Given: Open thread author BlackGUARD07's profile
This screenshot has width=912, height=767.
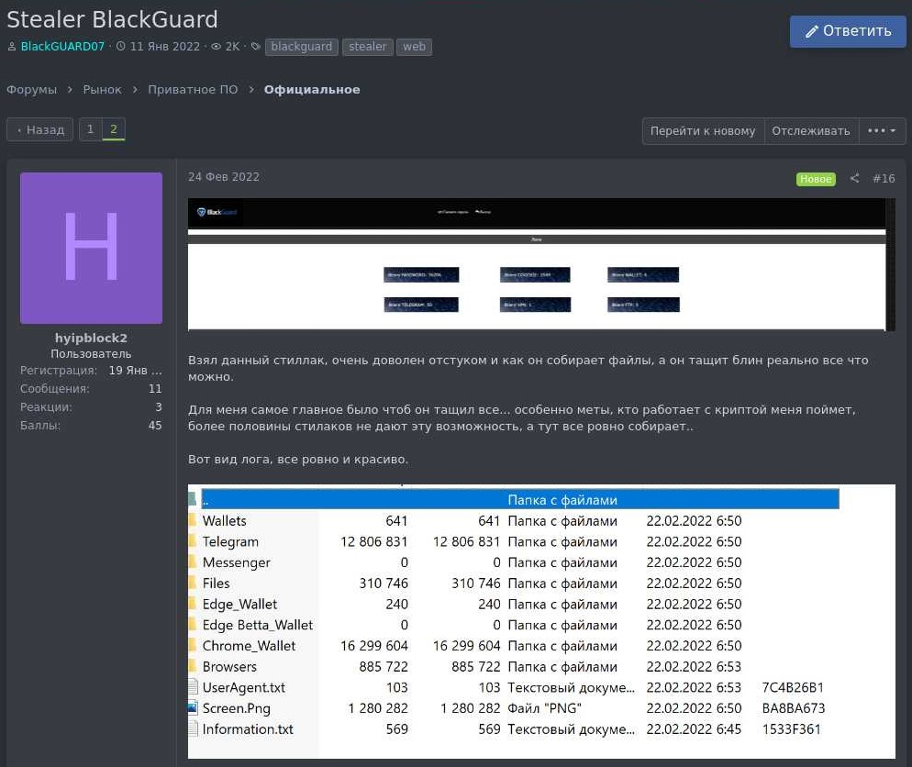Looking at the screenshot, I should point(62,46).
